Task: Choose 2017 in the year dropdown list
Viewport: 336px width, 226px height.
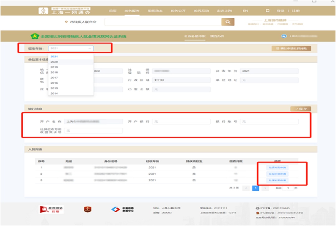Action: (x=54, y=78)
